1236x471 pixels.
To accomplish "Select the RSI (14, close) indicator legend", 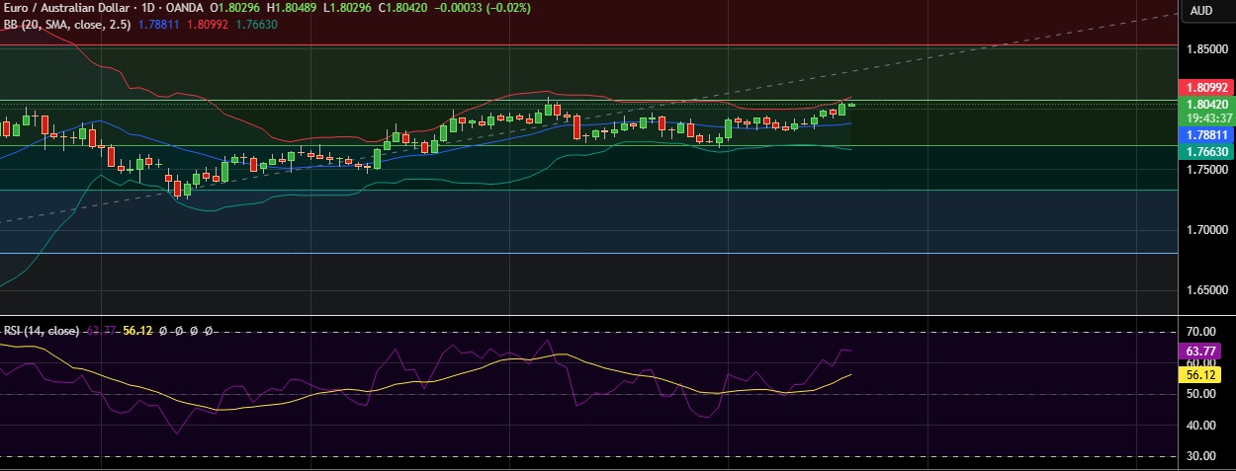I will point(42,331).
